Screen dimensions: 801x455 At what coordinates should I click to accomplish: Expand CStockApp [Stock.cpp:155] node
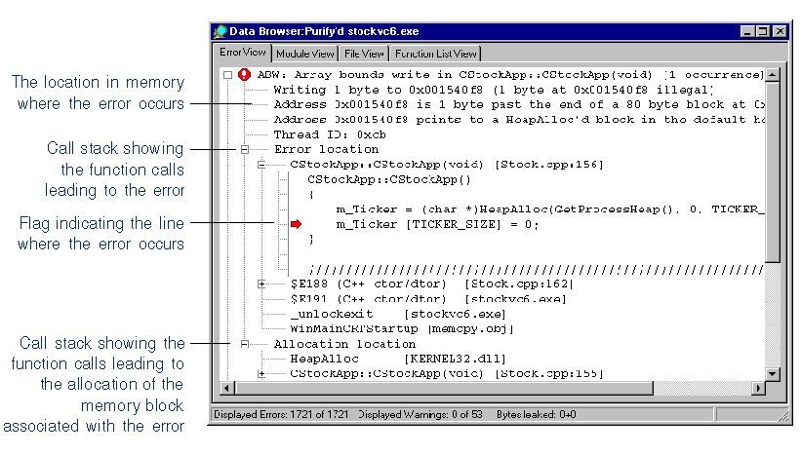[261, 374]
